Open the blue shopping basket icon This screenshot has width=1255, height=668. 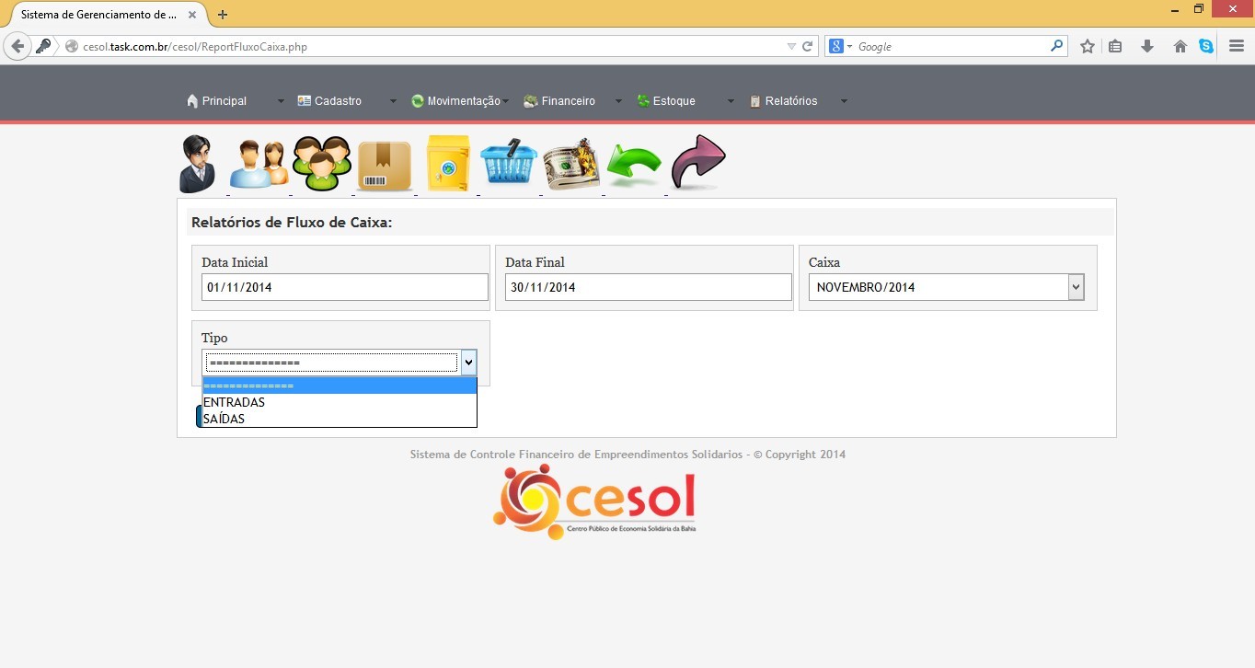pyautogui.click(x=509, y=164)
